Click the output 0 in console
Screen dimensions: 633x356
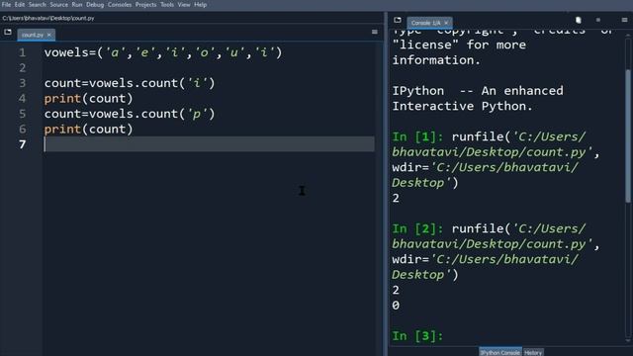tap(396, 306)
